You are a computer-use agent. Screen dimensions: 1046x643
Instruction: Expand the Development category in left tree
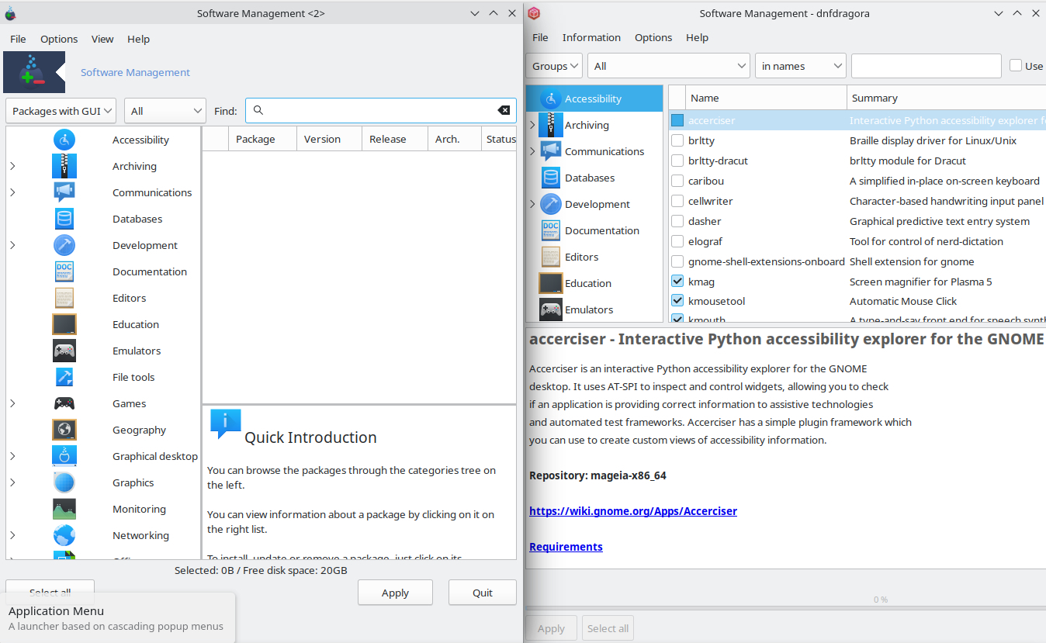(x=12, y=245)
